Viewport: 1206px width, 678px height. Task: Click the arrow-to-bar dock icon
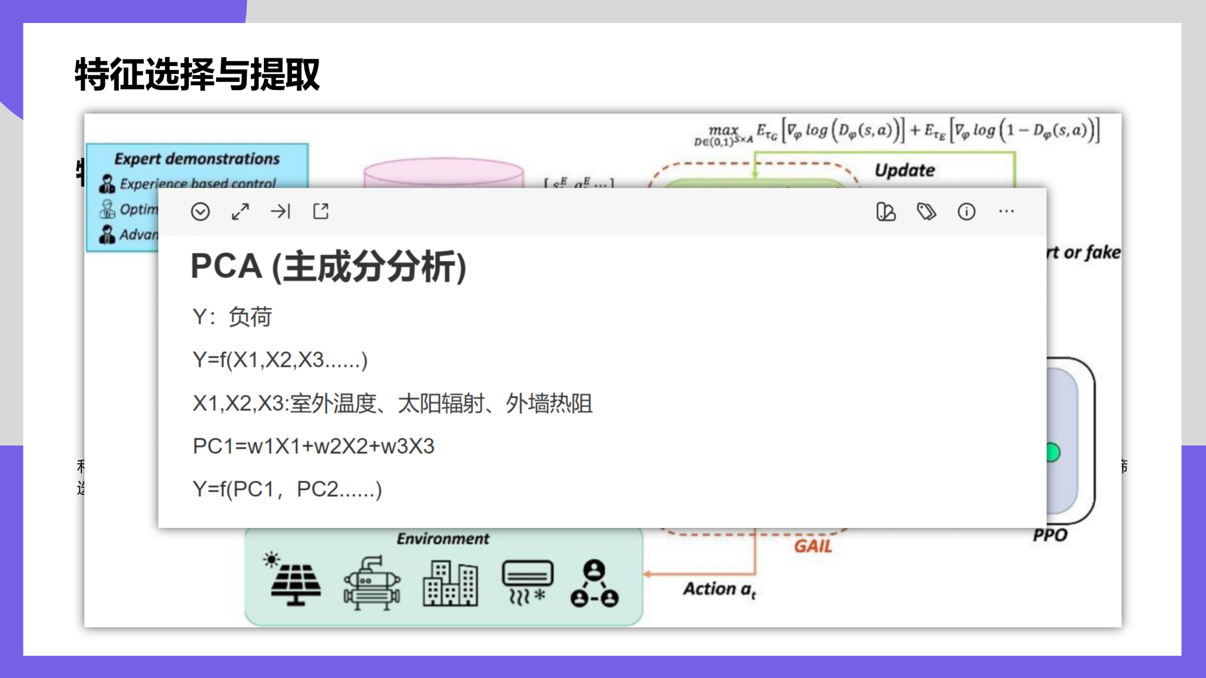point(280,211)
